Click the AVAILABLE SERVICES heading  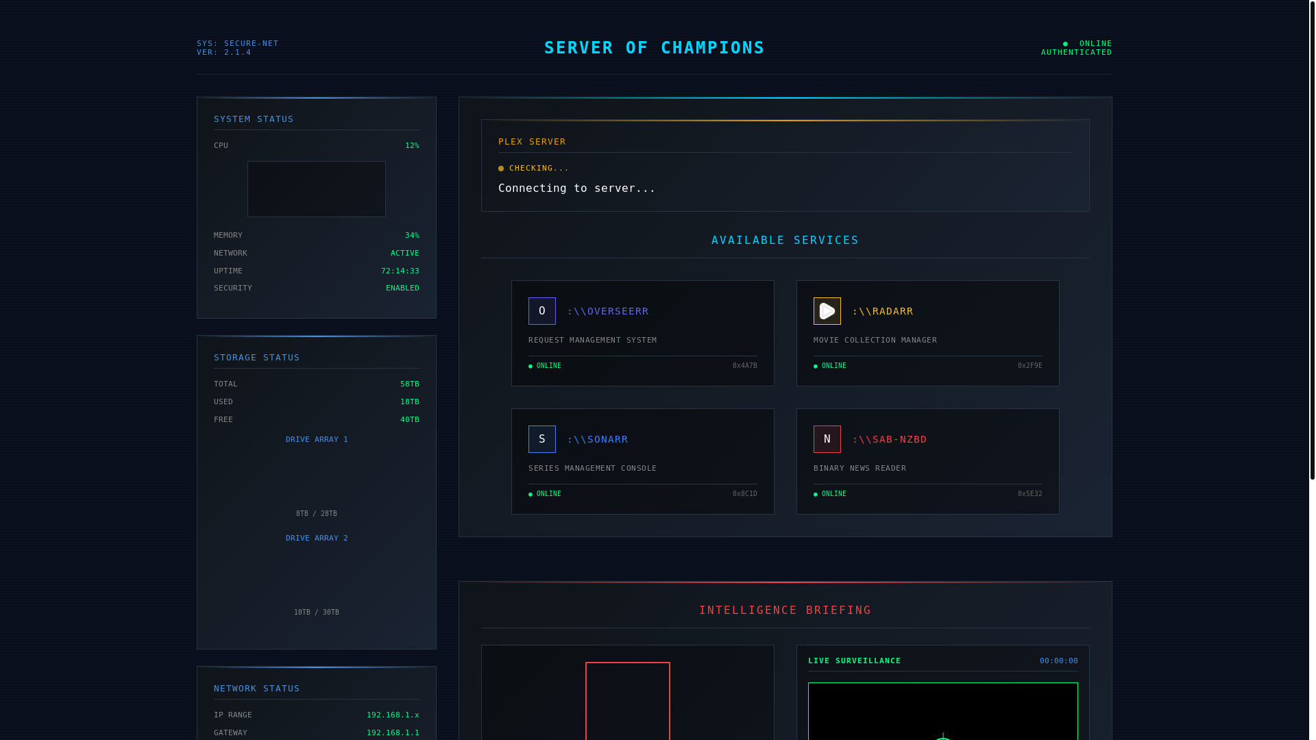785,241
